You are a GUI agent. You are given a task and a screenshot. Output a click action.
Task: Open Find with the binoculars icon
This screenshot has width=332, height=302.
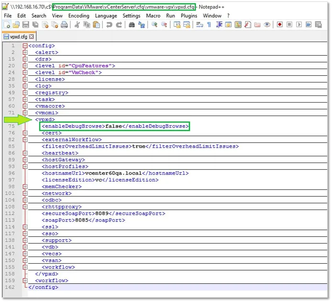coord(132,25)
